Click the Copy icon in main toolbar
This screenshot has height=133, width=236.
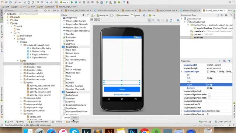click(x=29, y=2)
